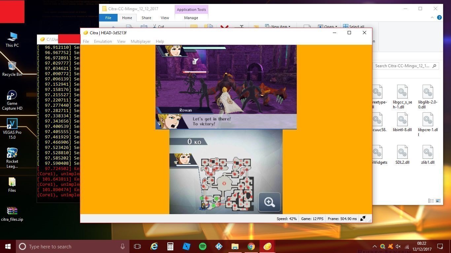
Task: Open the Emulation menu in Citra
Action: coord(103,42)
